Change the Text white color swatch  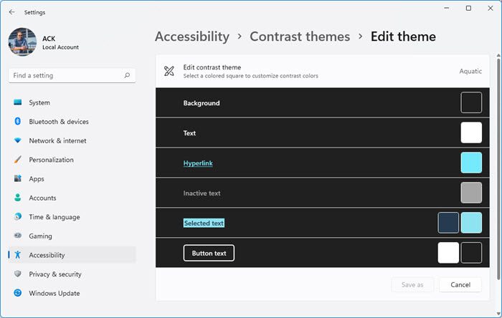(471, 132)
